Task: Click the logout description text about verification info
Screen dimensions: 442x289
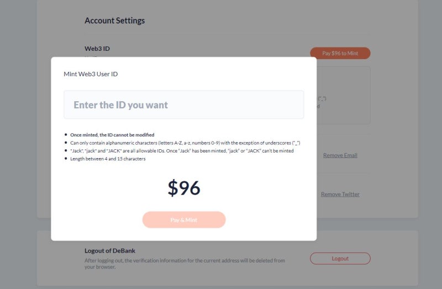Action: click(185, 263)
